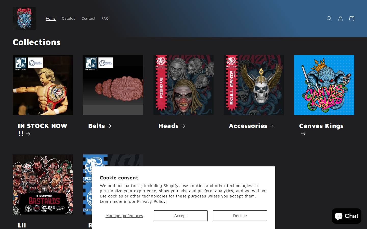Image resolution: width=367 pixels, height=229 pixels.
Task: Click the Lil collection title text
Action: pyautogui.click(x=22, y=225)
